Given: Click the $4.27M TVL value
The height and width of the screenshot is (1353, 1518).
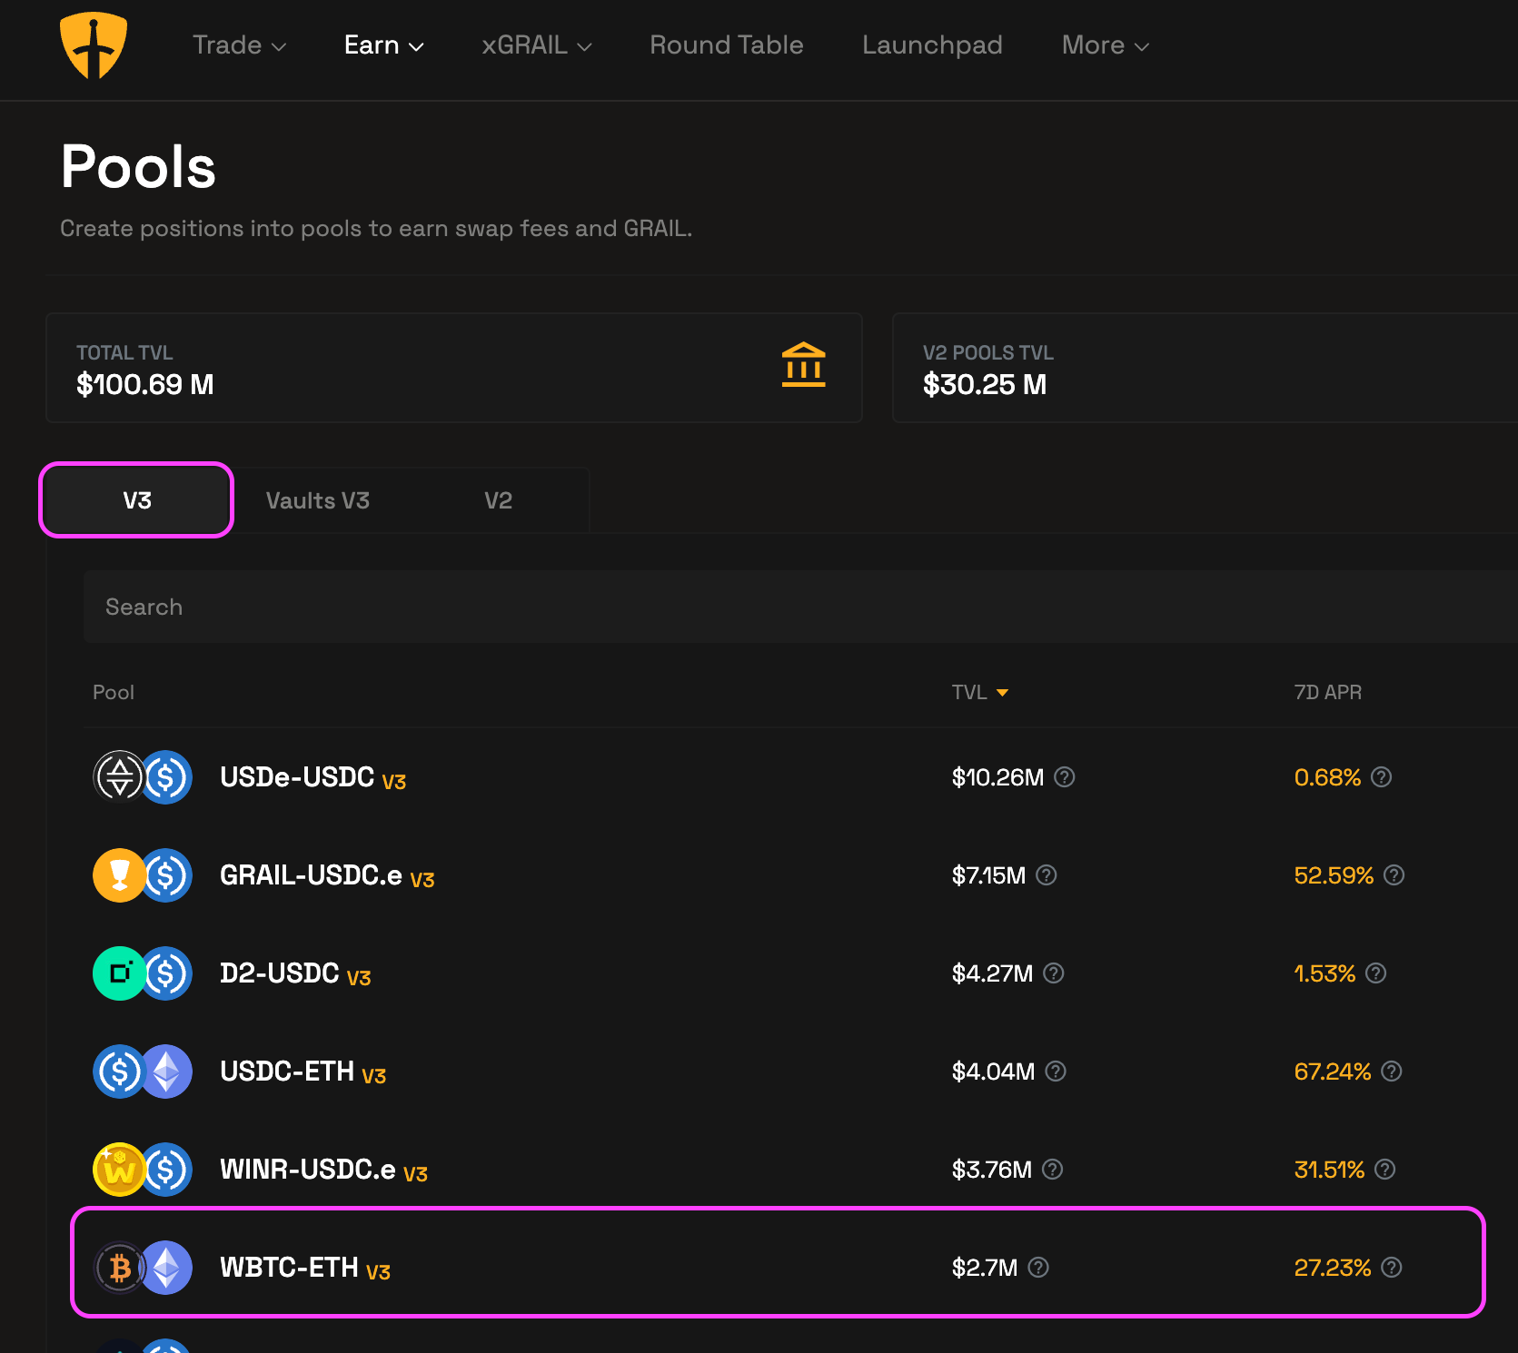Looking at the screenshot, I should [x=992, y=973].
